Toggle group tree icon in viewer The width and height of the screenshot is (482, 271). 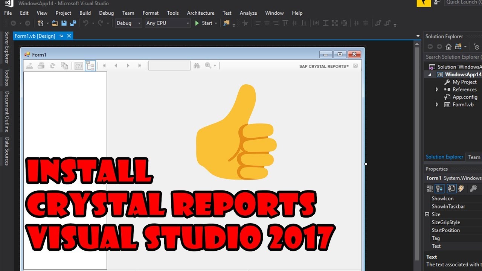90,66
